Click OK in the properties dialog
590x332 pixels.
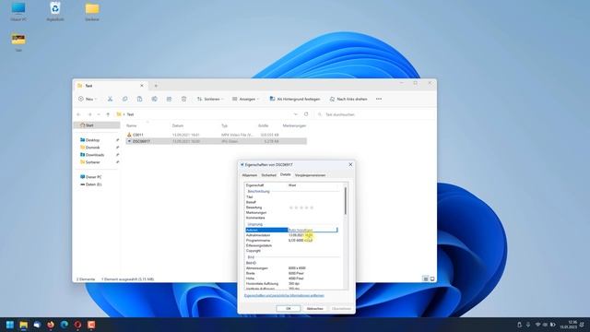coord(289,309)
